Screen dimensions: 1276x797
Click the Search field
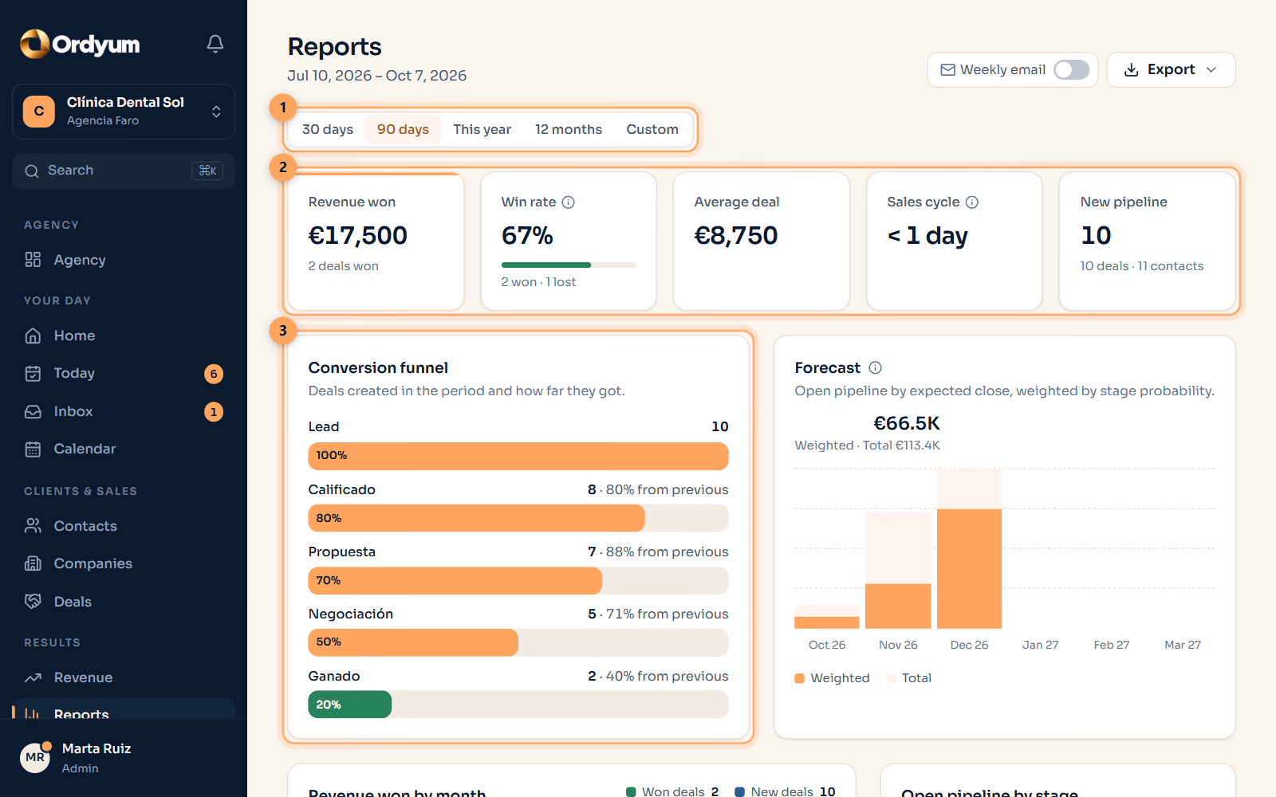pos(124,171)
